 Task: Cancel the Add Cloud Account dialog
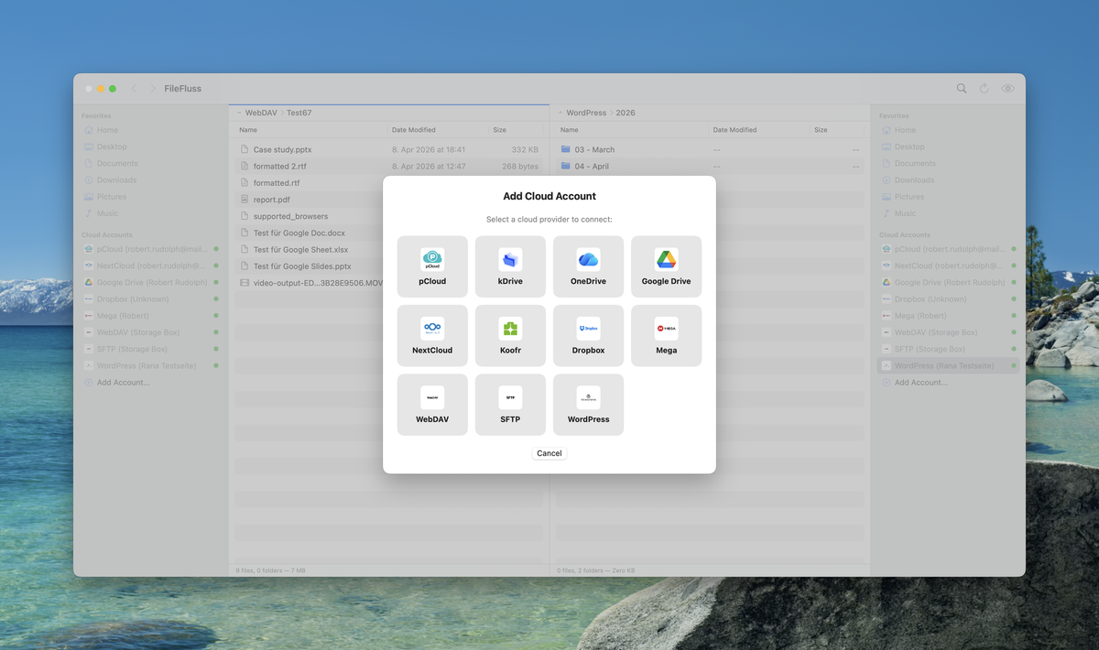549,452
